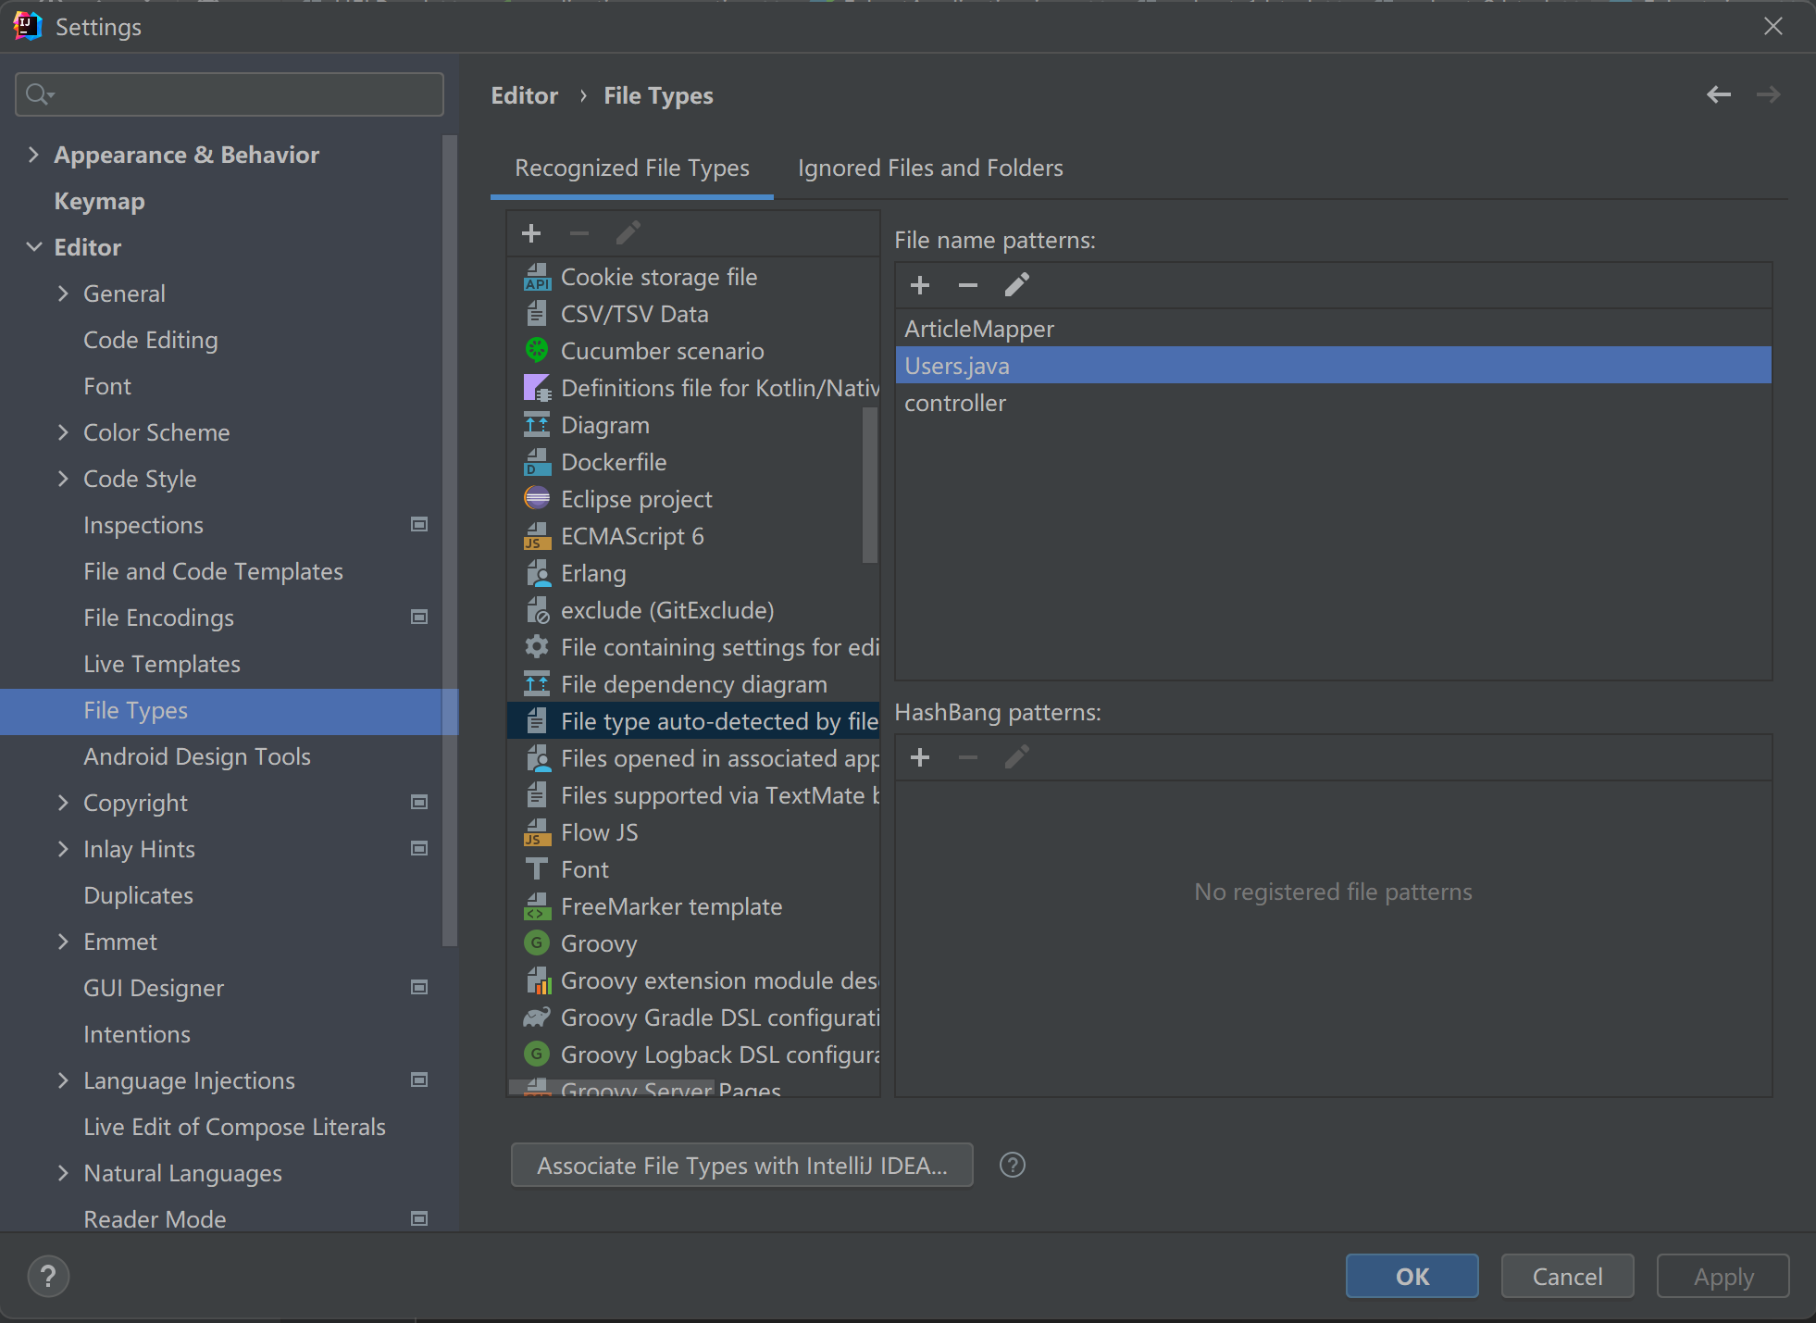Image resolution: width=1816 pixels, height=1323 pixels.
Task: Click Associate File Types with IntelliJ IDEA
Action: coord(741,1165)
